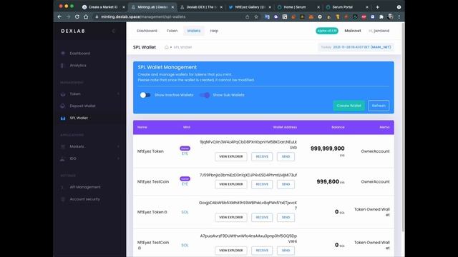Click RECEIVE for the GoxjpDAb wallet
Image resolution: width=458 pixels, height=257 pixels.
click(262, 217)
